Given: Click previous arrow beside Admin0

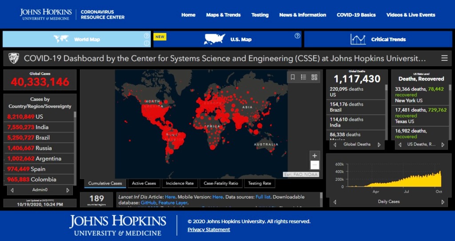Looking at the screenshot, I should tap(12, 190).
